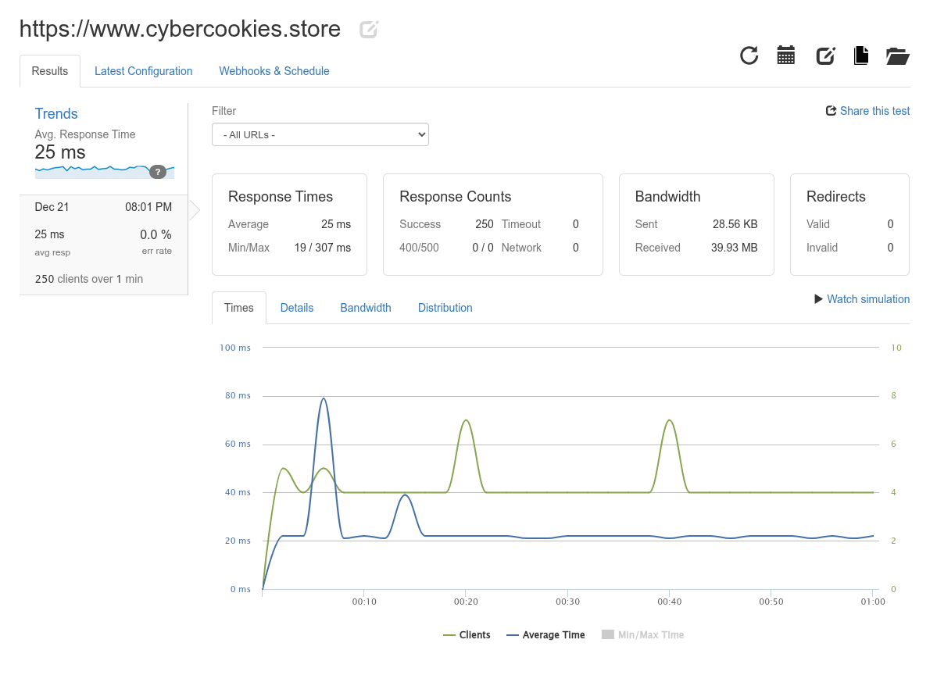Image resolution: width=937 pixels, height=682 pixels.
Task: Toggle the Clients series in the chart legend
Action: [467, 634]
